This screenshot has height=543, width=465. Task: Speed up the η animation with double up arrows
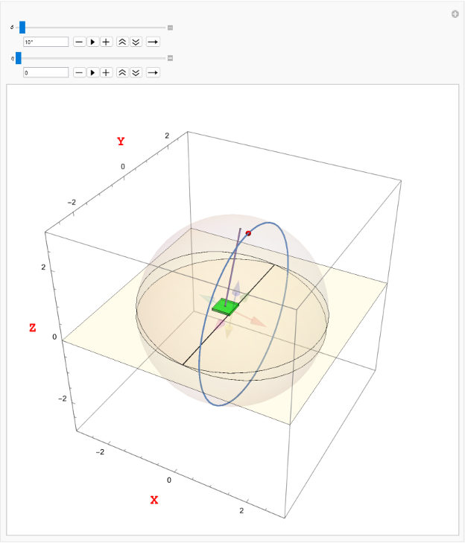[123, 72]
